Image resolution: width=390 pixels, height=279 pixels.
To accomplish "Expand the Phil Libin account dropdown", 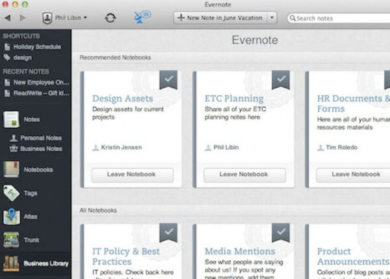I will click(x=65, y=18).
